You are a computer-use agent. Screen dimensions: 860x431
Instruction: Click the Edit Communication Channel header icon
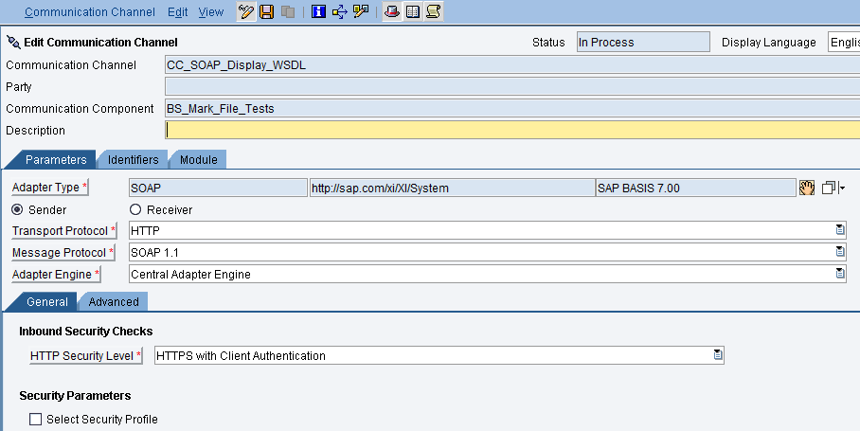13,43
